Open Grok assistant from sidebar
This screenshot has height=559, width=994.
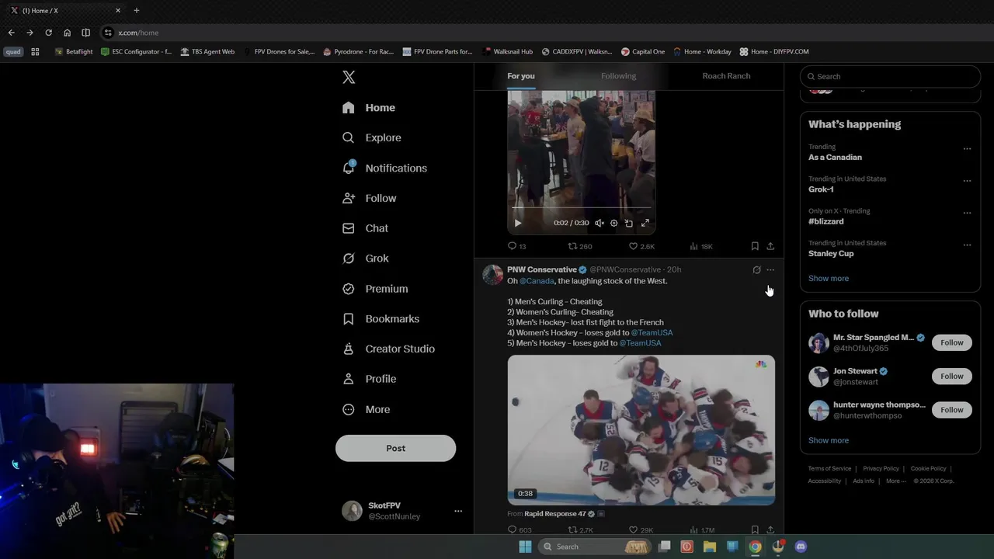[x=366, y=259]
